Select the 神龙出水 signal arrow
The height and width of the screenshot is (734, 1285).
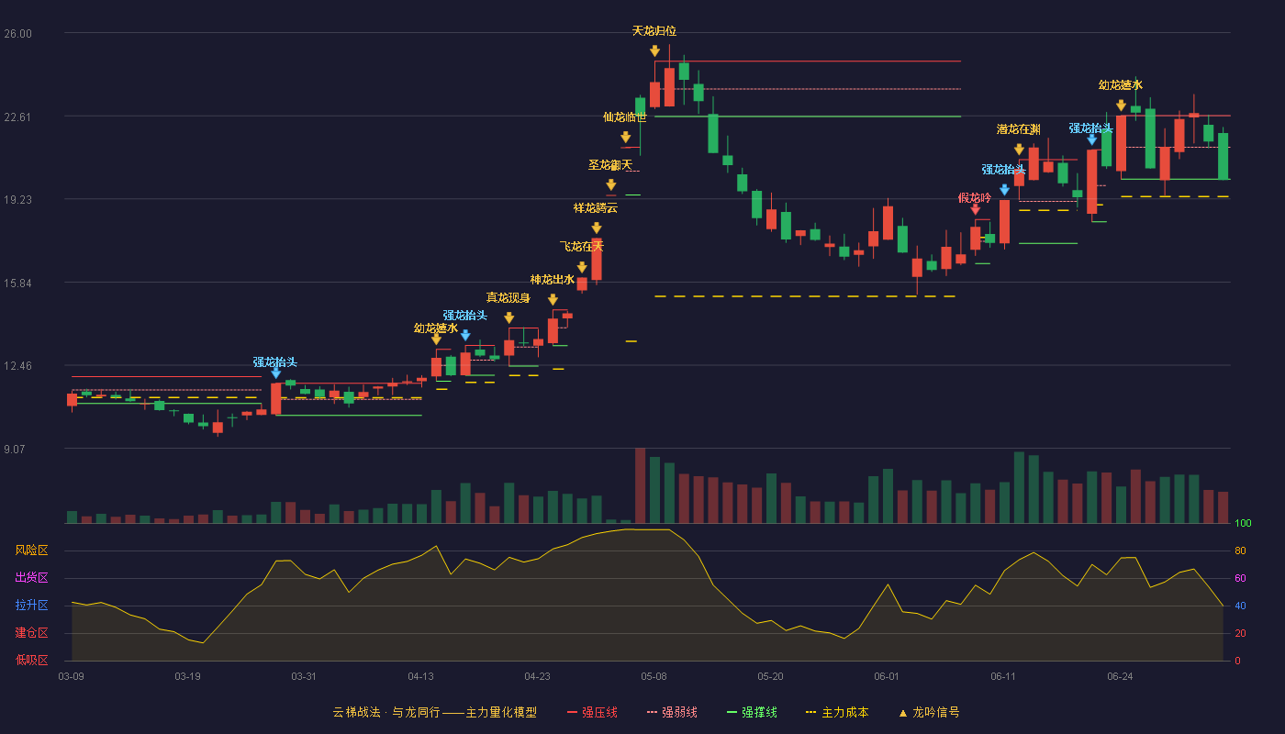pos(553,300)
